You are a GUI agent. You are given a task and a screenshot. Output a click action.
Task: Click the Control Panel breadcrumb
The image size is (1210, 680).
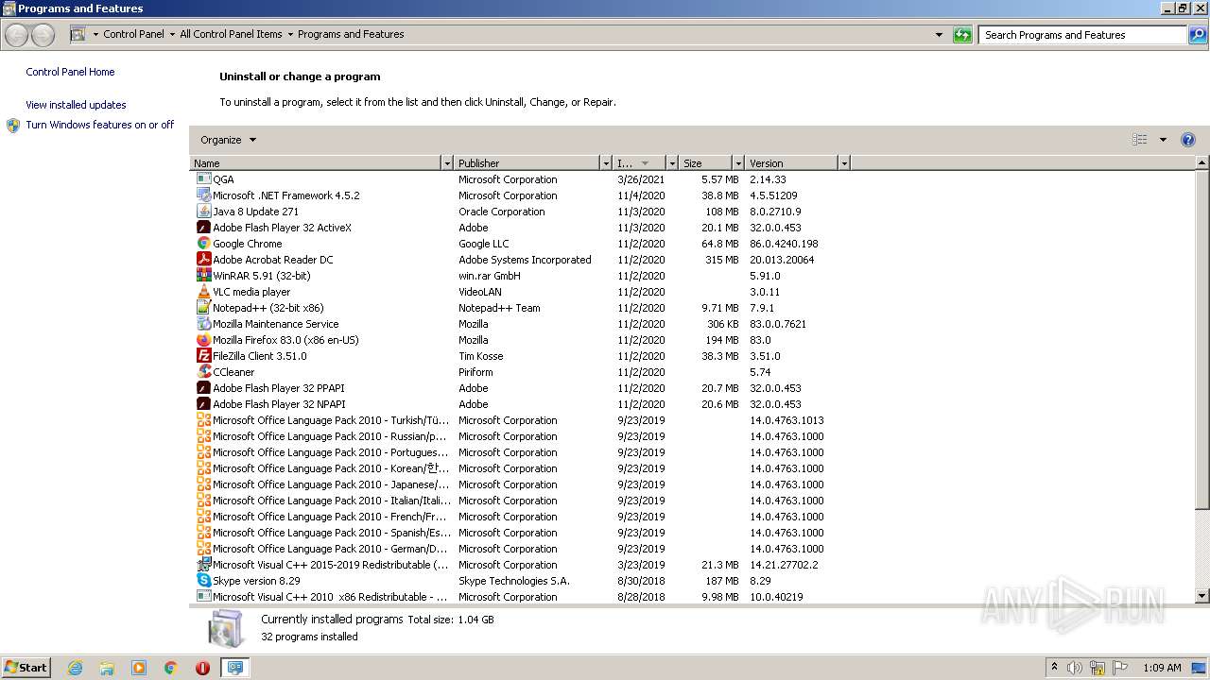133,34
